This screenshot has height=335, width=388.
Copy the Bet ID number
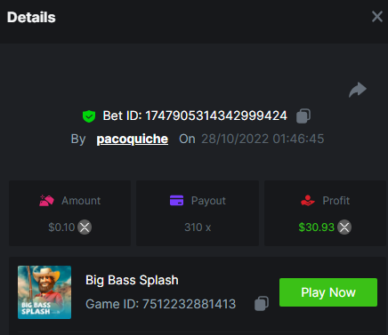tap(303, 116)
